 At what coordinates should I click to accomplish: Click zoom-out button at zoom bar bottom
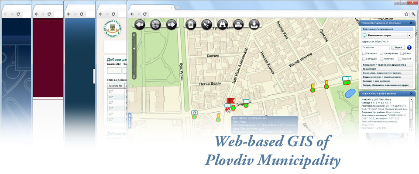click(x=134, y=77)
